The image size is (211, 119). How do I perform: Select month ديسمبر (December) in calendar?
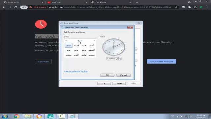click(92, 55)
